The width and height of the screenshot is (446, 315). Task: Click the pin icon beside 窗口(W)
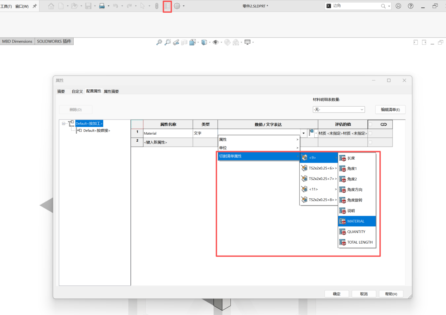click(x=35, y=6)
